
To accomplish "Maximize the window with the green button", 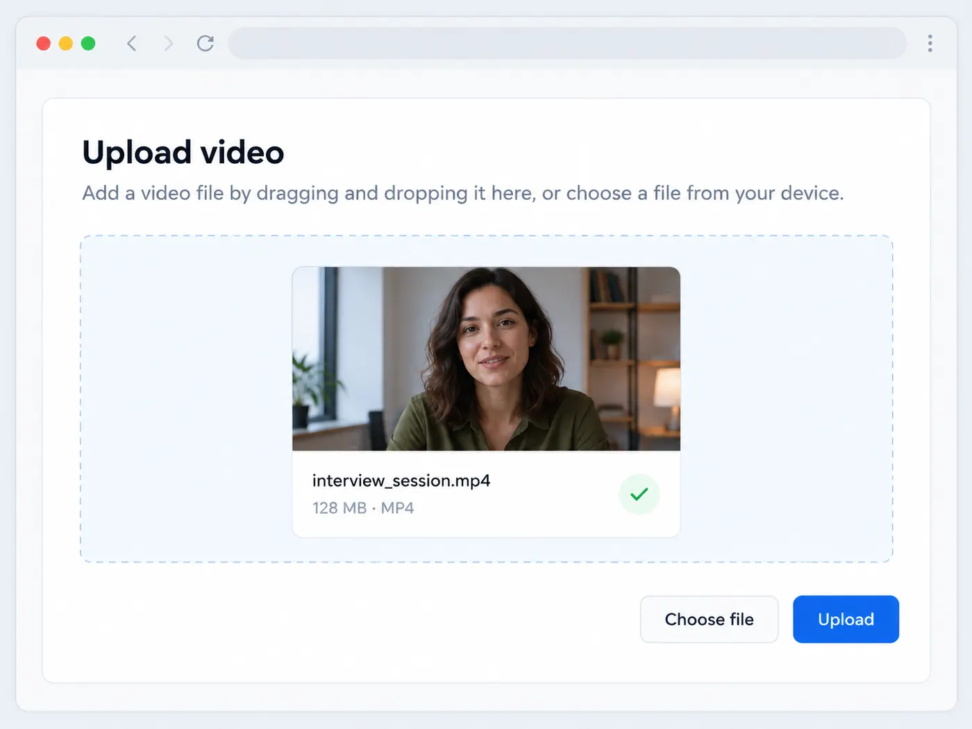I will pos(88,44).
